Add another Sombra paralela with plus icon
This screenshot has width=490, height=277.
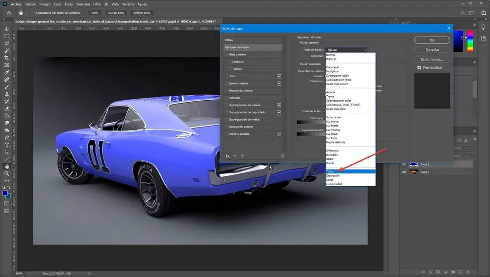(x=279, y=134)
